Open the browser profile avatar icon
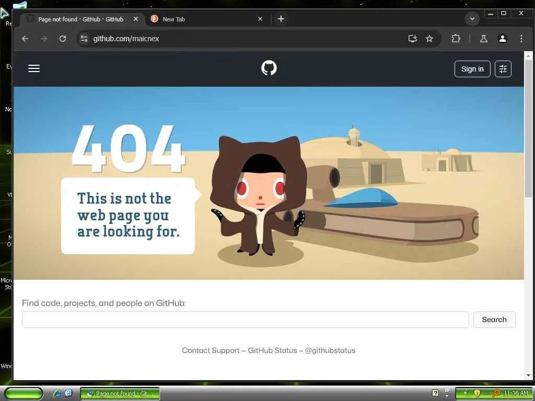The image size is (535, 401). (502, 39)
